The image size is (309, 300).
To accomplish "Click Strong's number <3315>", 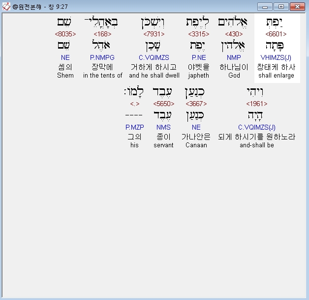I will click(x=199, y=34).
